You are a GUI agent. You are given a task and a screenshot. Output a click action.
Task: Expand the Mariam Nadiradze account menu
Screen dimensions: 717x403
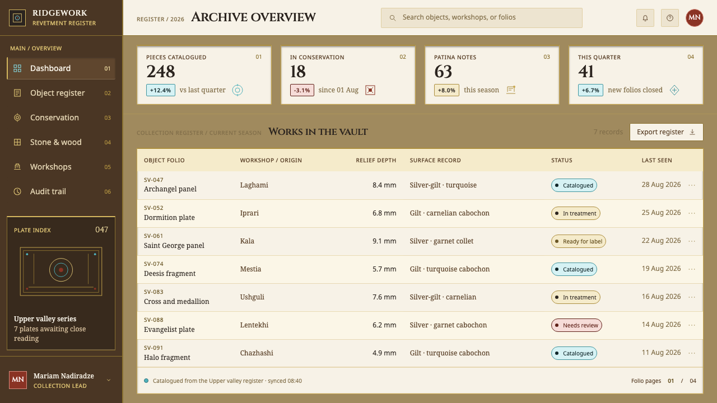[x=109, y=380]
